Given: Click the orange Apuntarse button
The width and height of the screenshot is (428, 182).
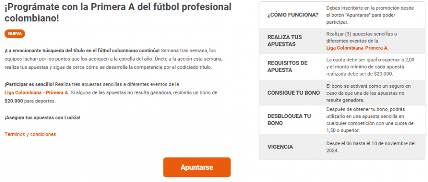Looking at the screenshot, I should (197, 167).
